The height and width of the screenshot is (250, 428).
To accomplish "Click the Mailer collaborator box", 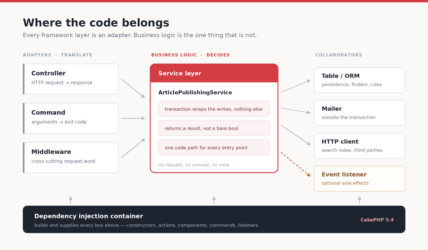I will [x=360, y=113].
